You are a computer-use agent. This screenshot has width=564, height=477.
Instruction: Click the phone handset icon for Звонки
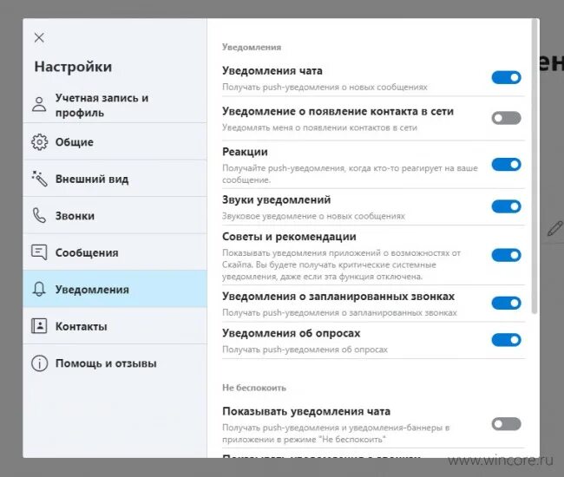click(39, 215)
